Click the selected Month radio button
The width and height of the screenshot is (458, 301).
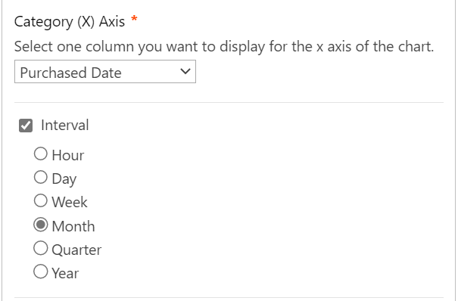(x=41, y=225)
